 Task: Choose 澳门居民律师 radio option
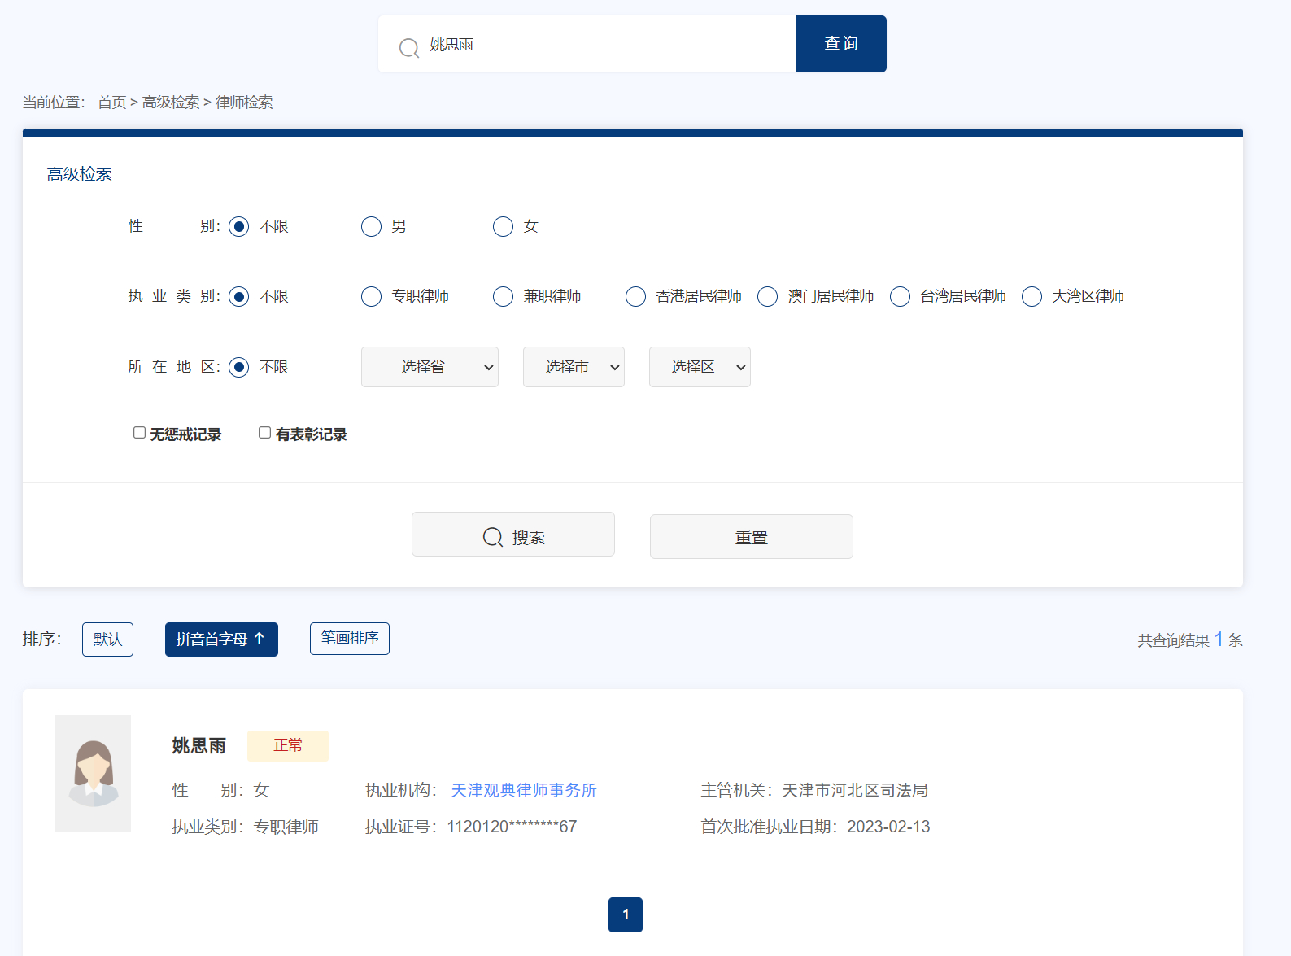point(767,296)
